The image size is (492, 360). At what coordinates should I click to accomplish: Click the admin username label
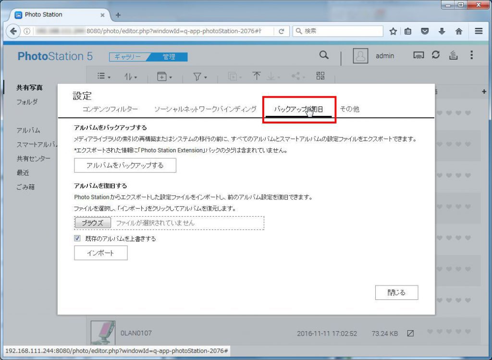coord(385,56)
